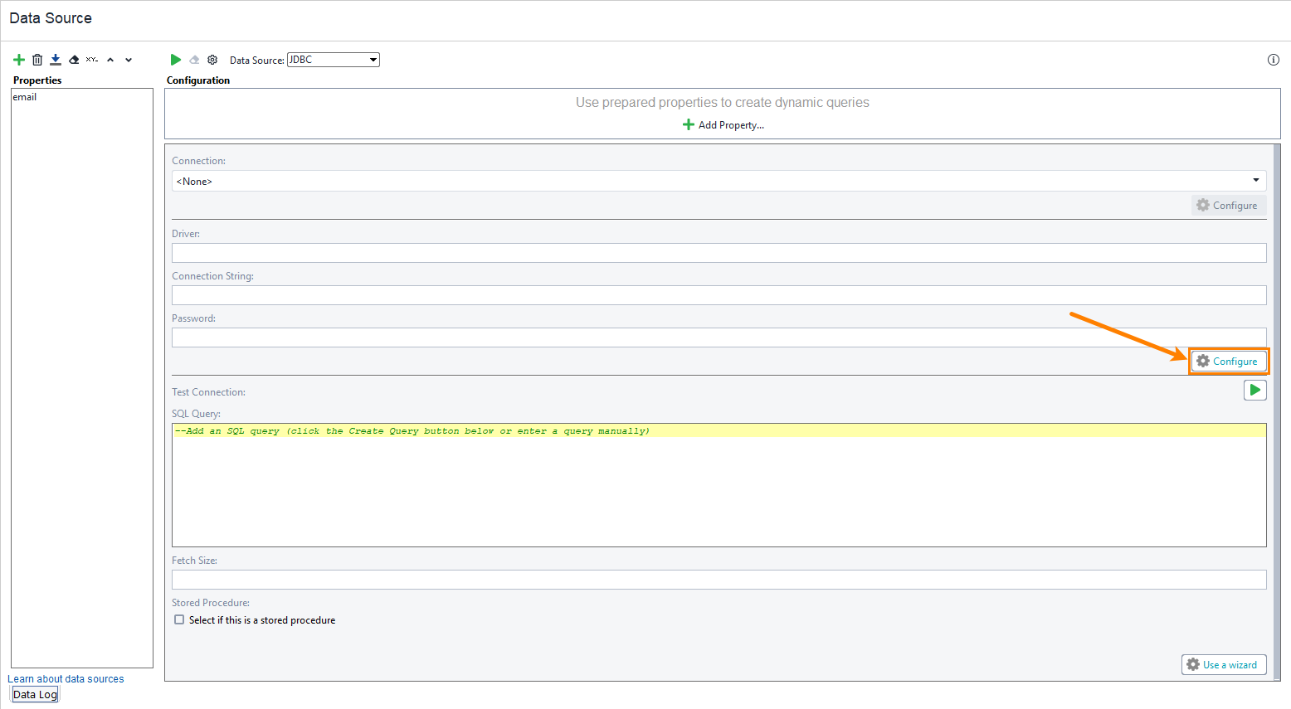Select the email property in Properties list
This screenshot has height=709, width=1291.
point(25,96)
